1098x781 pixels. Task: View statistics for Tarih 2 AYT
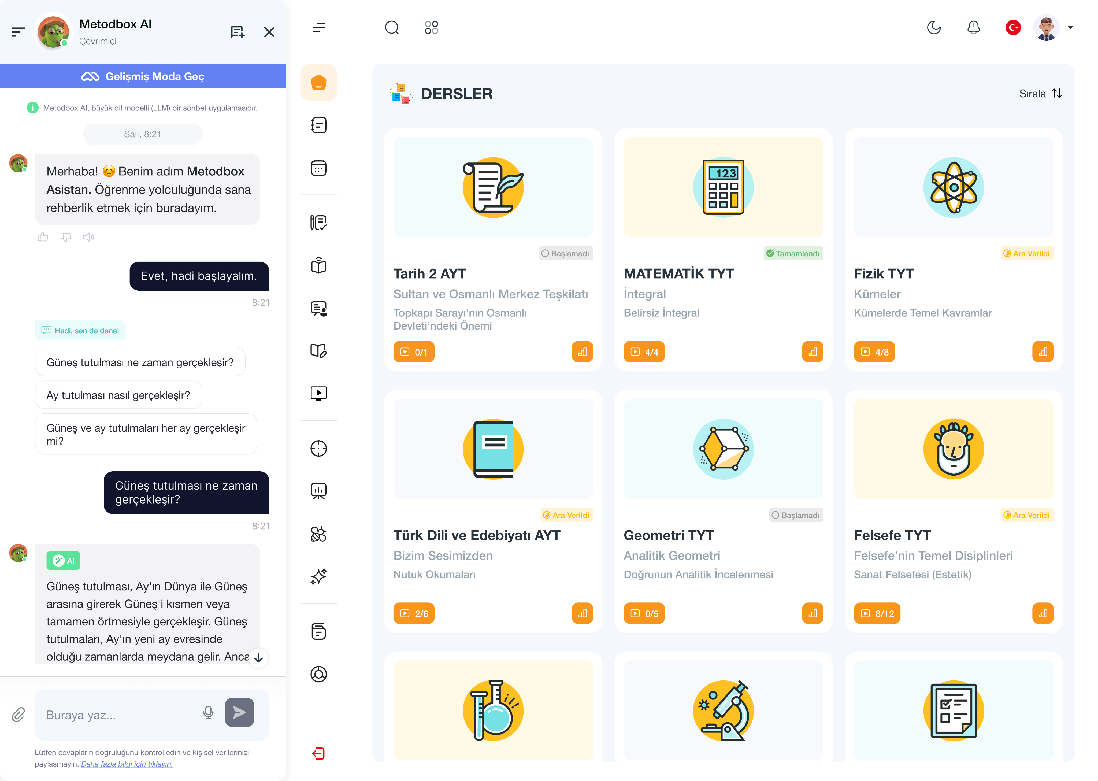(x=582, y=352)
